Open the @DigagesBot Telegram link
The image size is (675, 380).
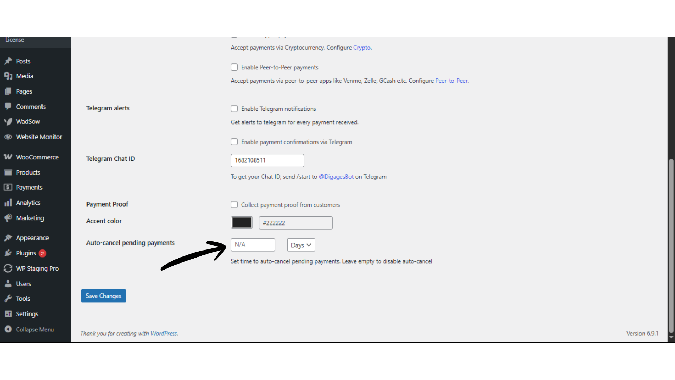pos(336,177)
